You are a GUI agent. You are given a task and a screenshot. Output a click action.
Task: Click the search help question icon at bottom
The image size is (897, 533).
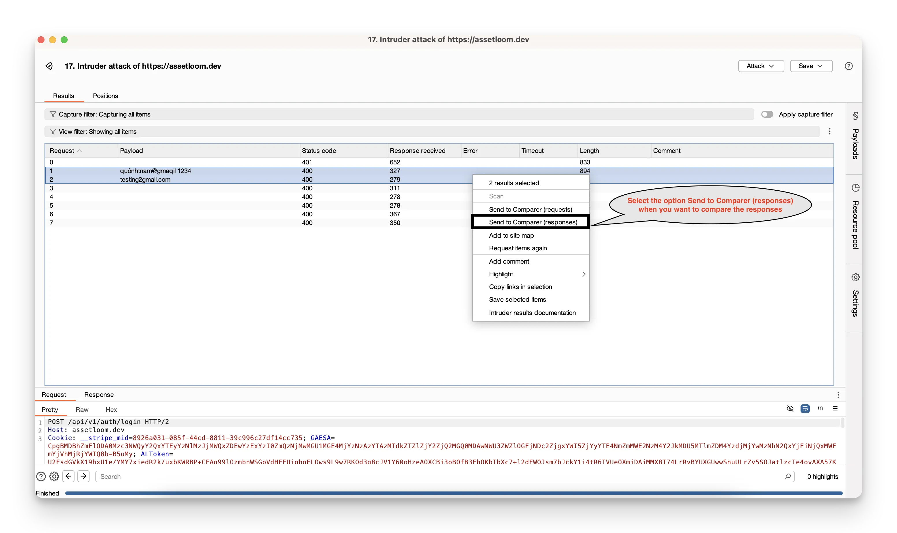click(41, 476)
